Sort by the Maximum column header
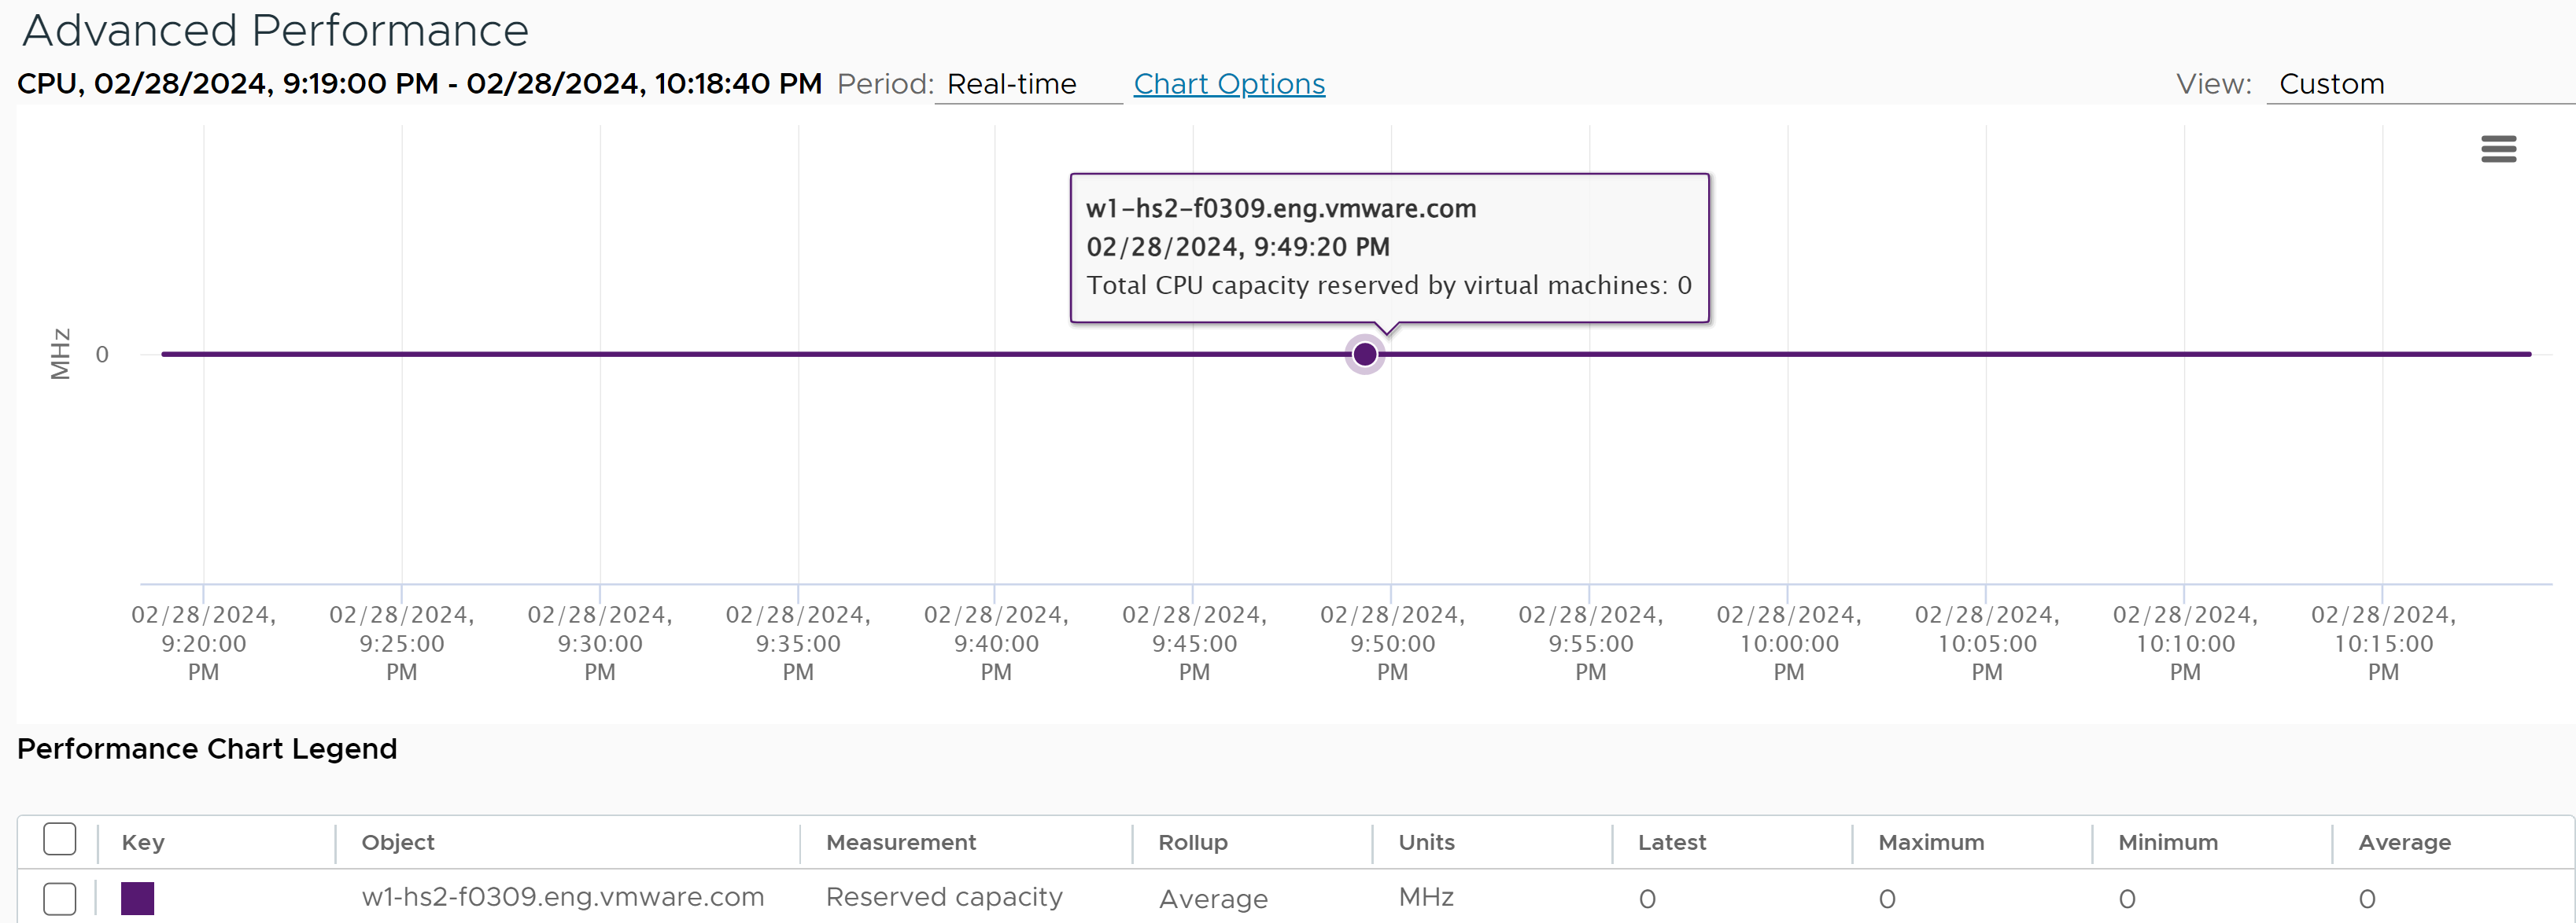This screenshot has width=2576, height=923. 1931,842
